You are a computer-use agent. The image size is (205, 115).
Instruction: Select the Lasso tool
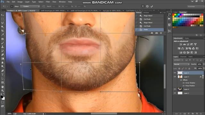coord(3,23)
